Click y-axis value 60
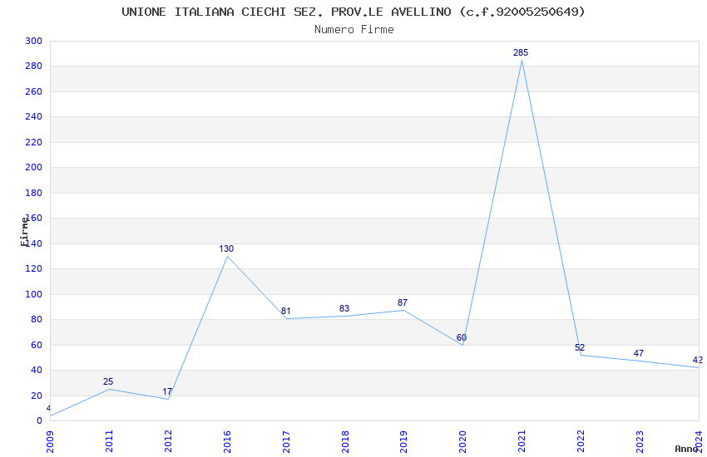This screenshot has width=707, height=457. click(37, 346)
